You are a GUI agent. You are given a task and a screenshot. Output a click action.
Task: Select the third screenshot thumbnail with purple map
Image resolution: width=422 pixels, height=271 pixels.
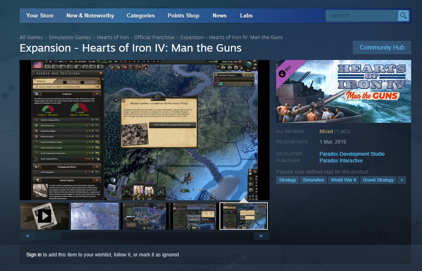point(145,216)
